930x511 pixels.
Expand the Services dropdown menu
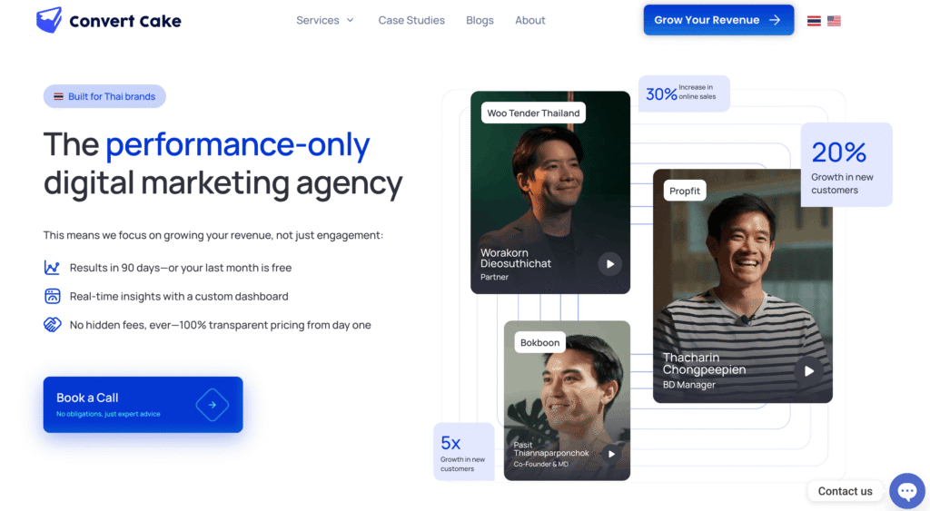point(325,20)
